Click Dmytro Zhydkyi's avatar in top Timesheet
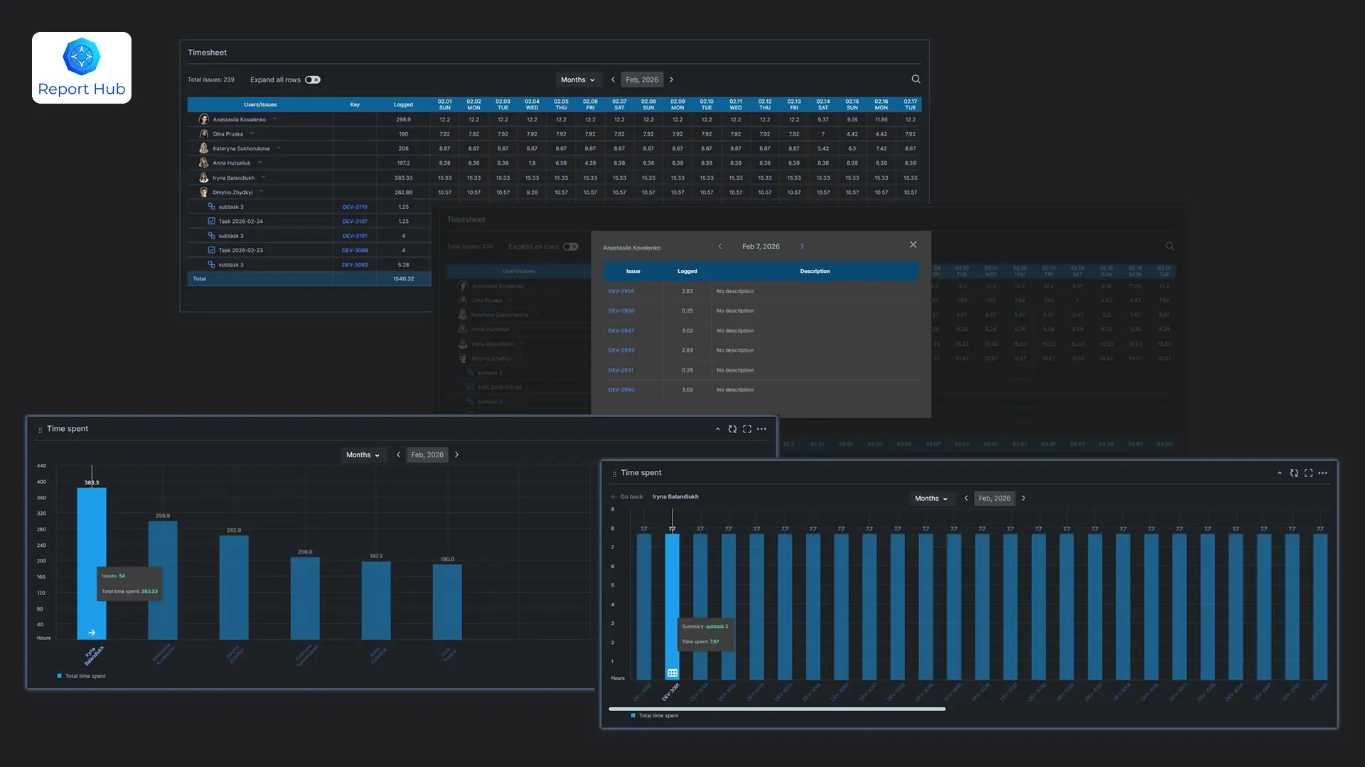 coord(204,192)
